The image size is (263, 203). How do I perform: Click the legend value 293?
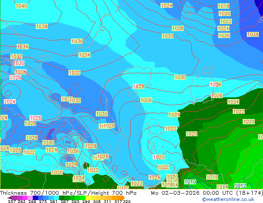[x=75, y=201]
